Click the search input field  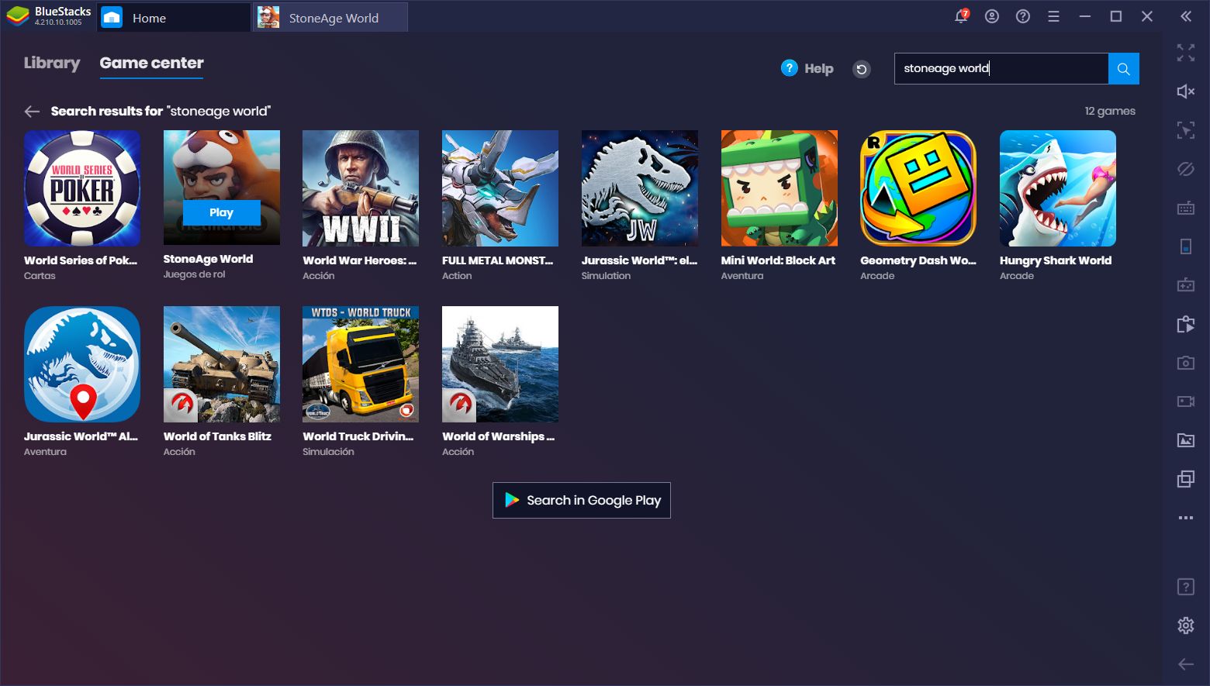click(1001, 68)
